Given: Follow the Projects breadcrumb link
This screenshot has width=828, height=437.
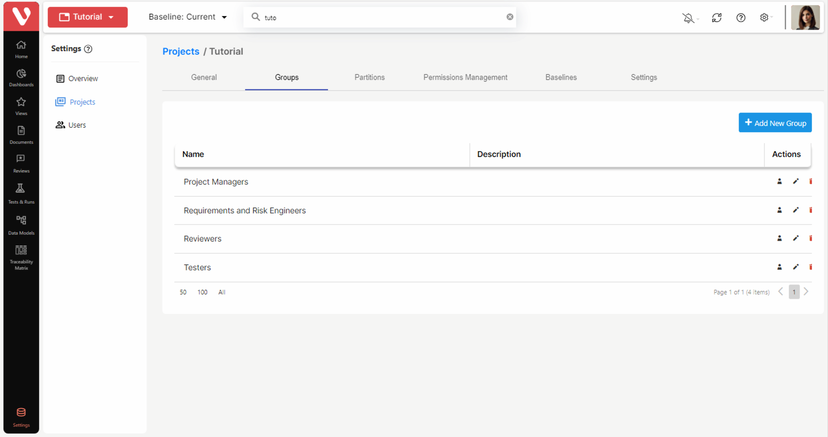Looking at the screenshot, I should coord(181,51).
